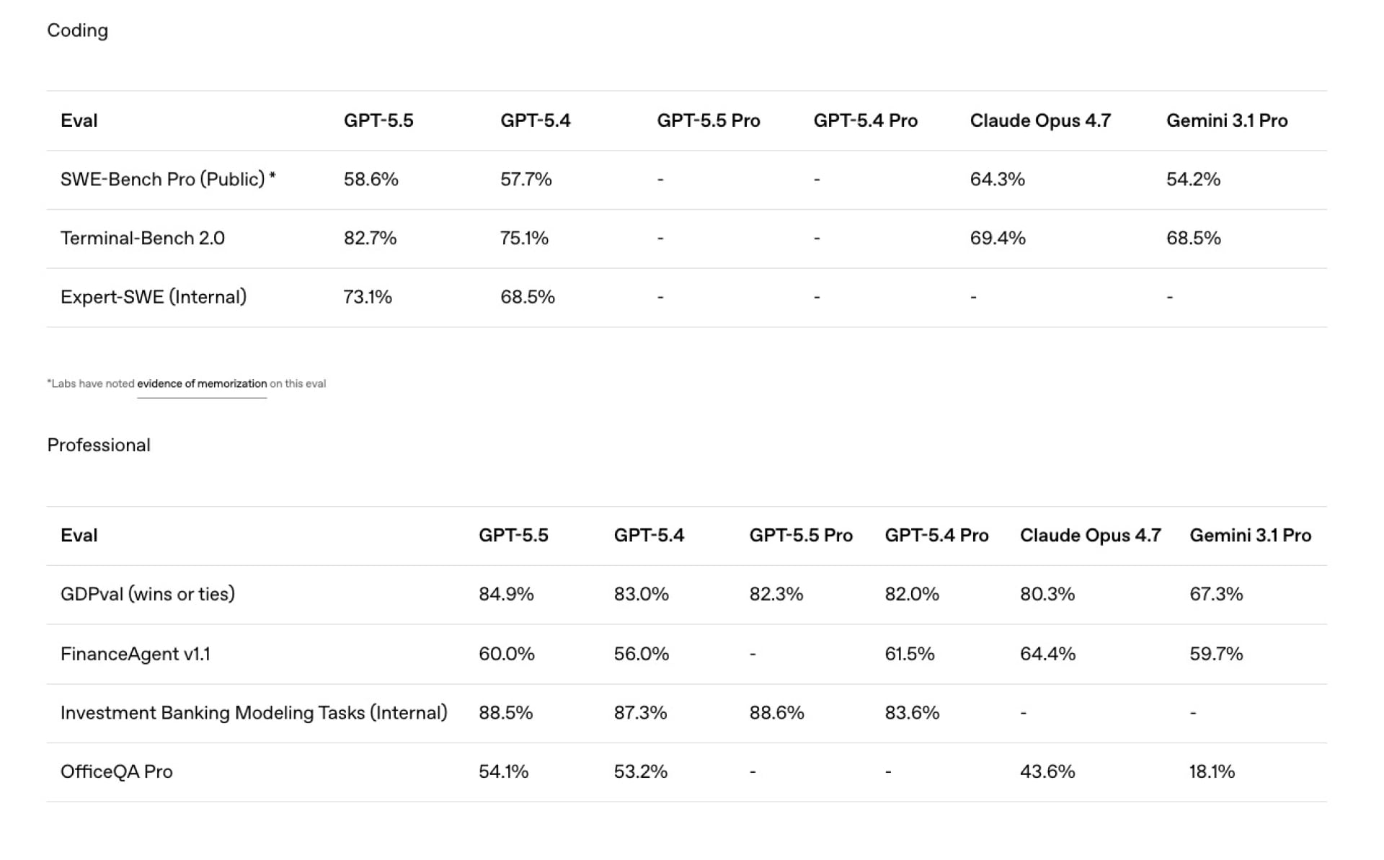Click the memorization footnote text beginning "Labs have noted"
The width and height of the screenshot is (1384, 860).
coord(92,384)
